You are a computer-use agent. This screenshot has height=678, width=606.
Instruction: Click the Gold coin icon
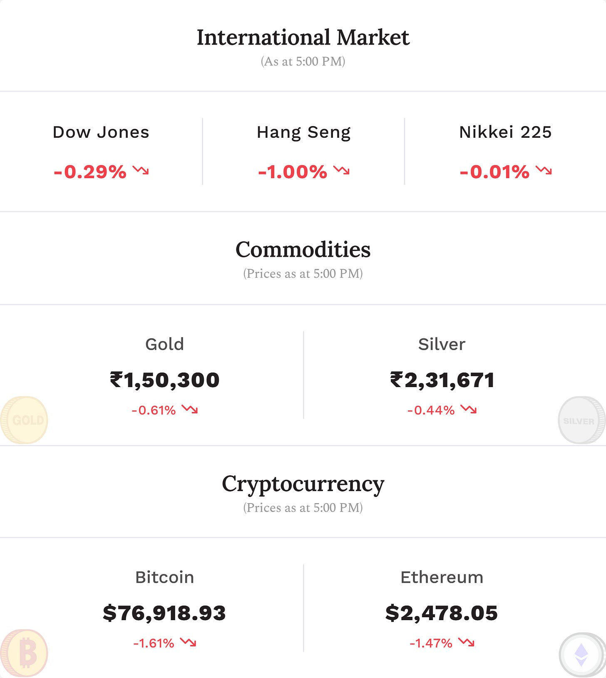(x=24, y=420)
